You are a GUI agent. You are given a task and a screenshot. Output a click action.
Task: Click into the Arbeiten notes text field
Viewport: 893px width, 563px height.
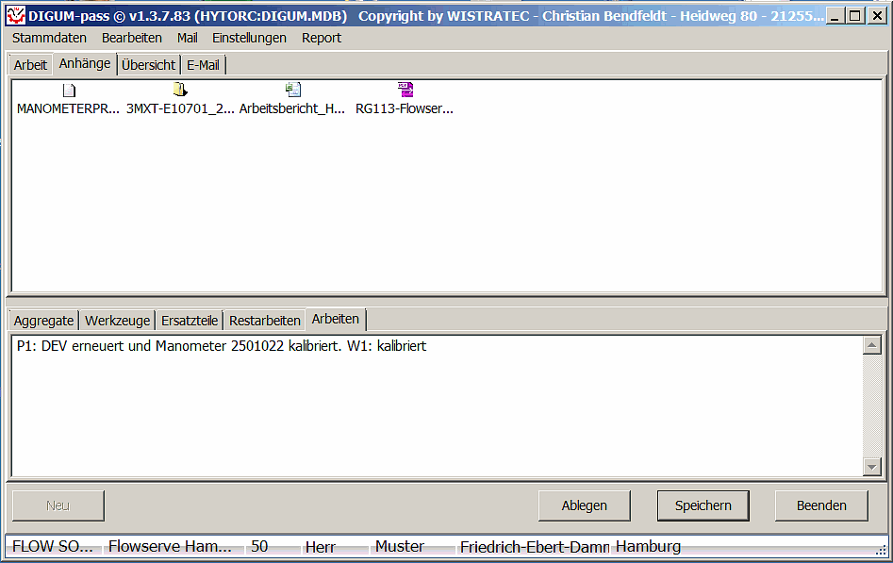point(434,406)
